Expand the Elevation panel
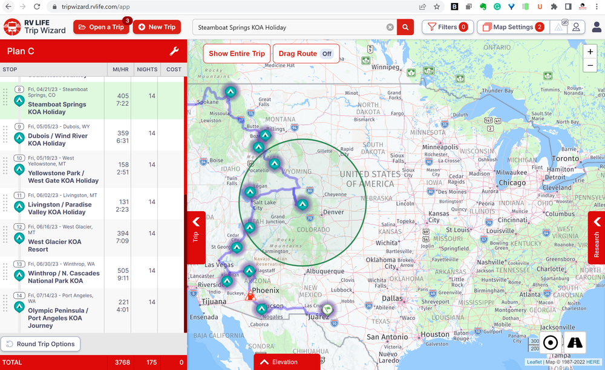The image size is (605, 370). 287,362
